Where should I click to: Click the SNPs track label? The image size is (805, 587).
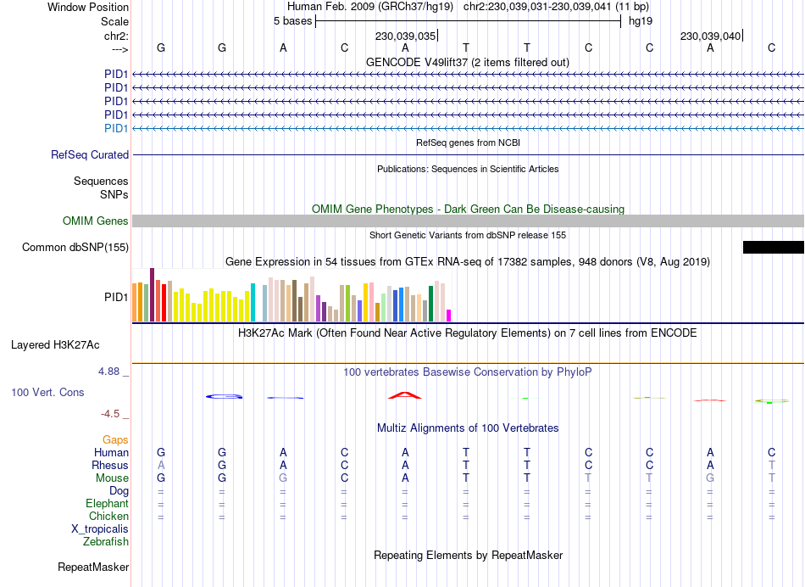[114, 195]
